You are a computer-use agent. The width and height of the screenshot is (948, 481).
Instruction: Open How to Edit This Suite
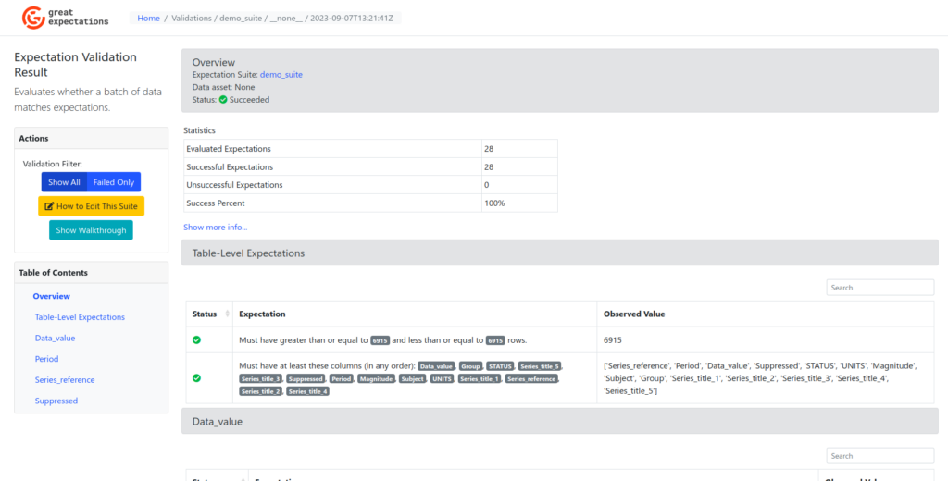91,206
